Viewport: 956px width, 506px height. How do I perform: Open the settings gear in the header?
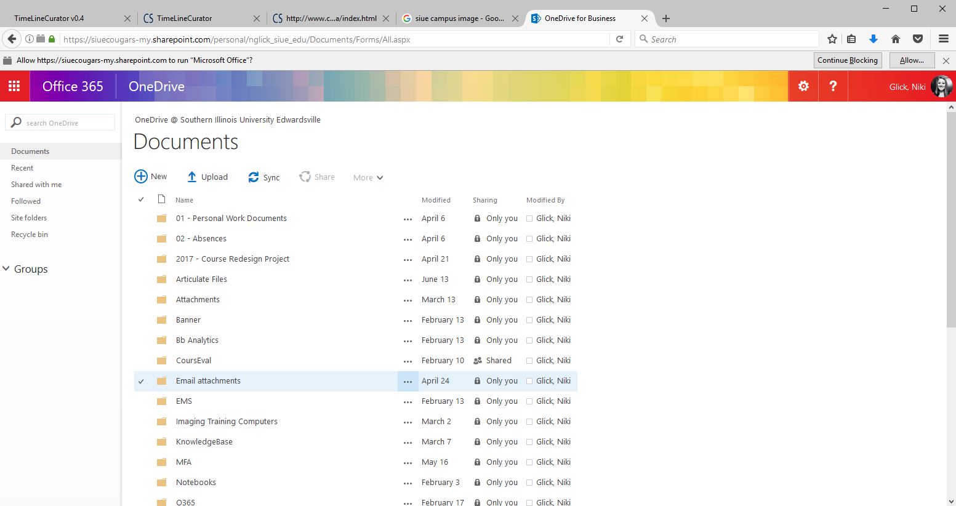tap(803, 86)
